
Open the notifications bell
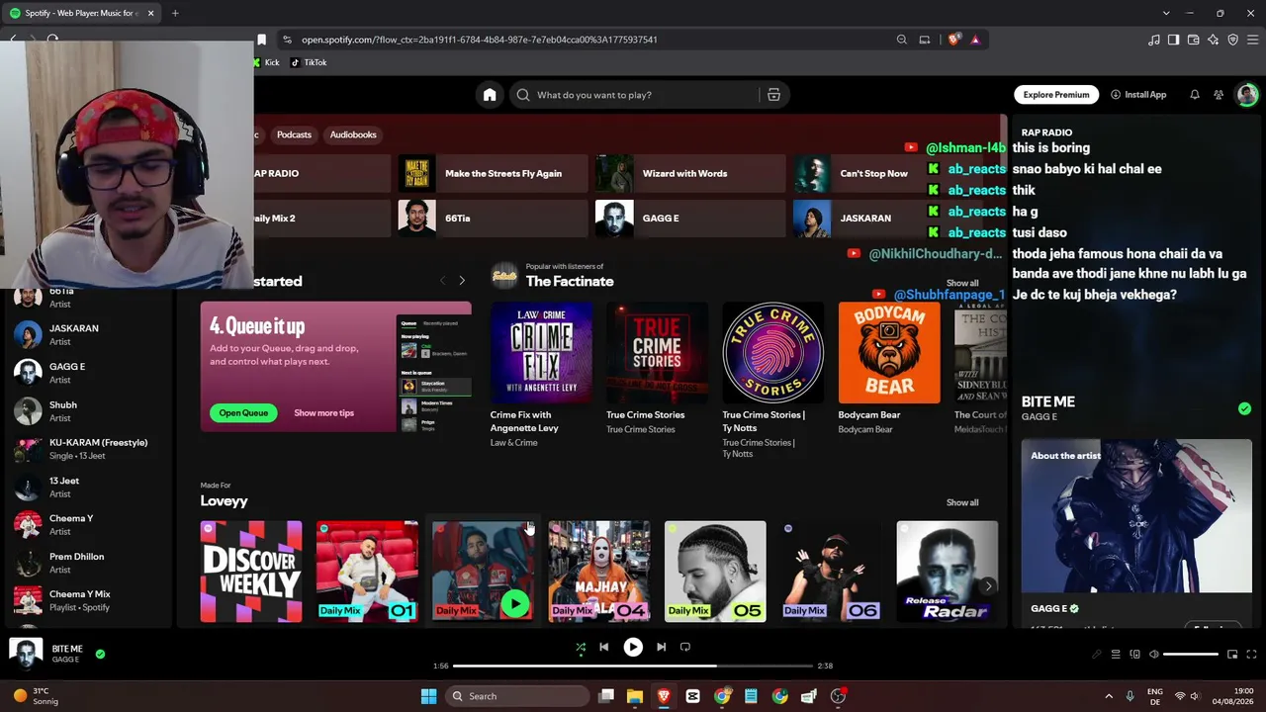pyautogui.click(x=1195, y=95)
